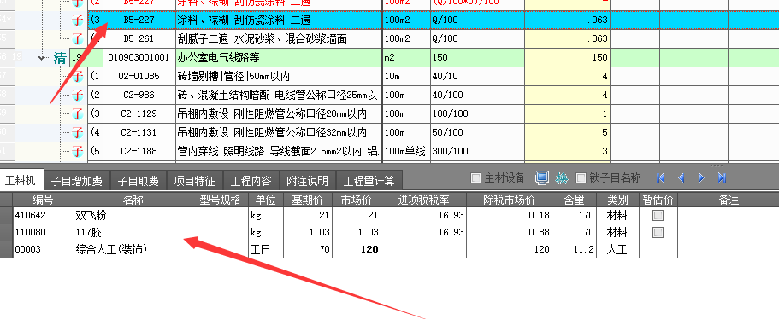Click the 子 icon beside C2-1129
Screen dimensions: 779x331
point(78,113)
